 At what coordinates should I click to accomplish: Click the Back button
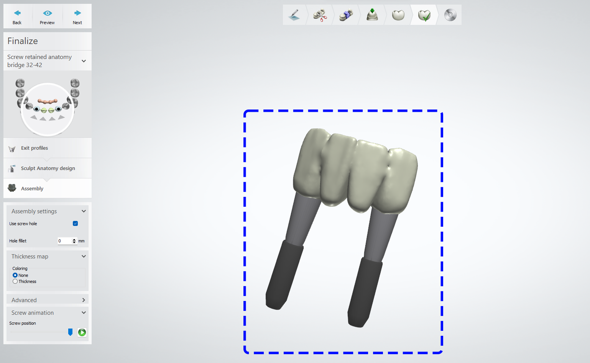(x=17, y=16)
